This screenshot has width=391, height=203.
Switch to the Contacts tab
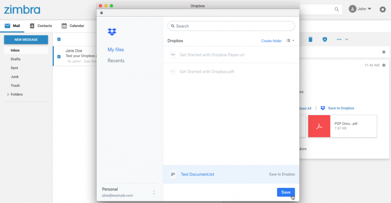(x=41, y=26)
